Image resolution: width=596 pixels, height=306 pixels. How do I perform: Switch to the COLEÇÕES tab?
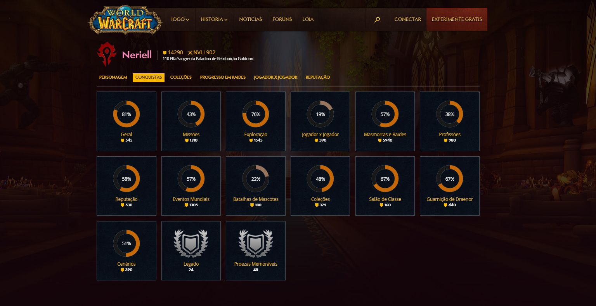point(181,77)
